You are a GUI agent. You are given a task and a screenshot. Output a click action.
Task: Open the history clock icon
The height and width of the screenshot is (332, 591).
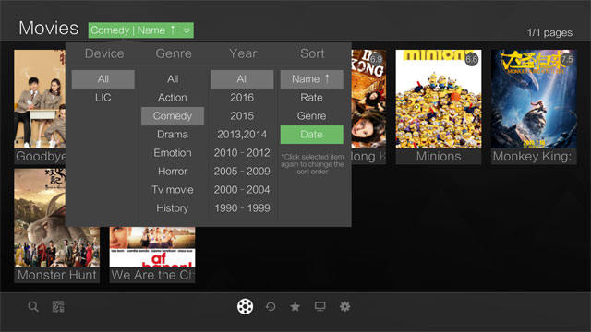point(271,307)
